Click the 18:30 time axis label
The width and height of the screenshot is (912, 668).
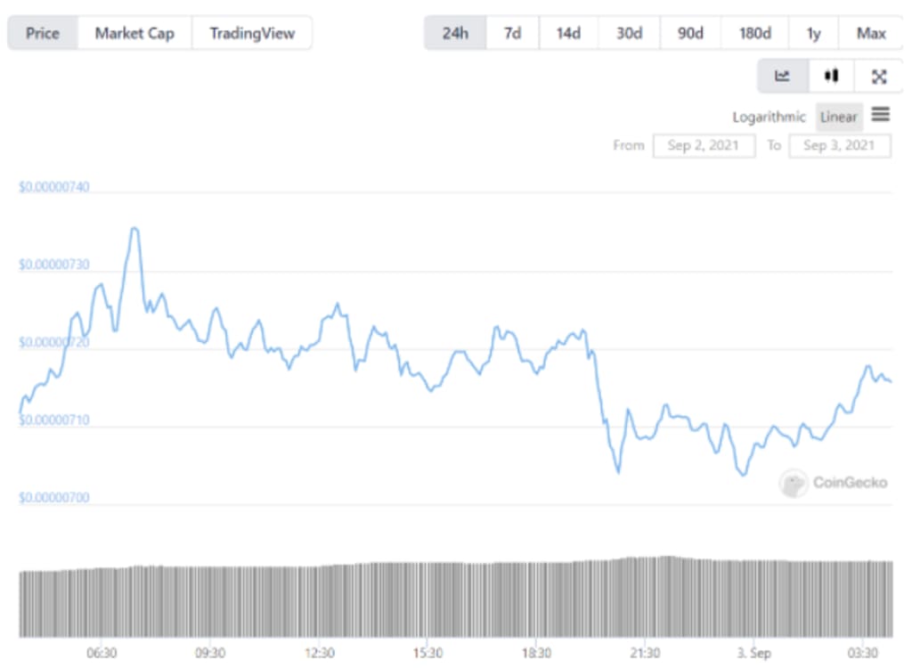coord(536,653)
